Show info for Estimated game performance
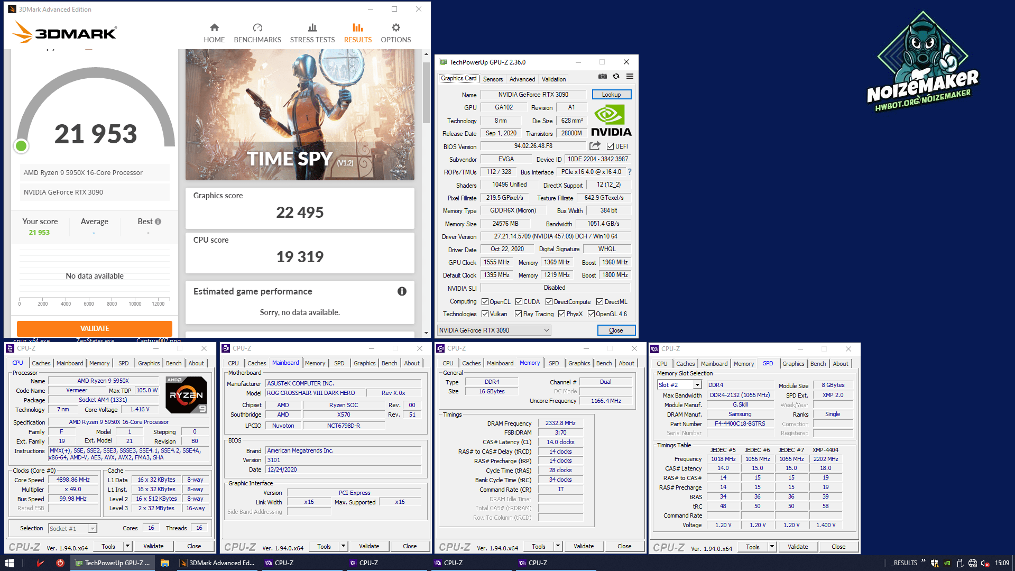 coord(402,291)
